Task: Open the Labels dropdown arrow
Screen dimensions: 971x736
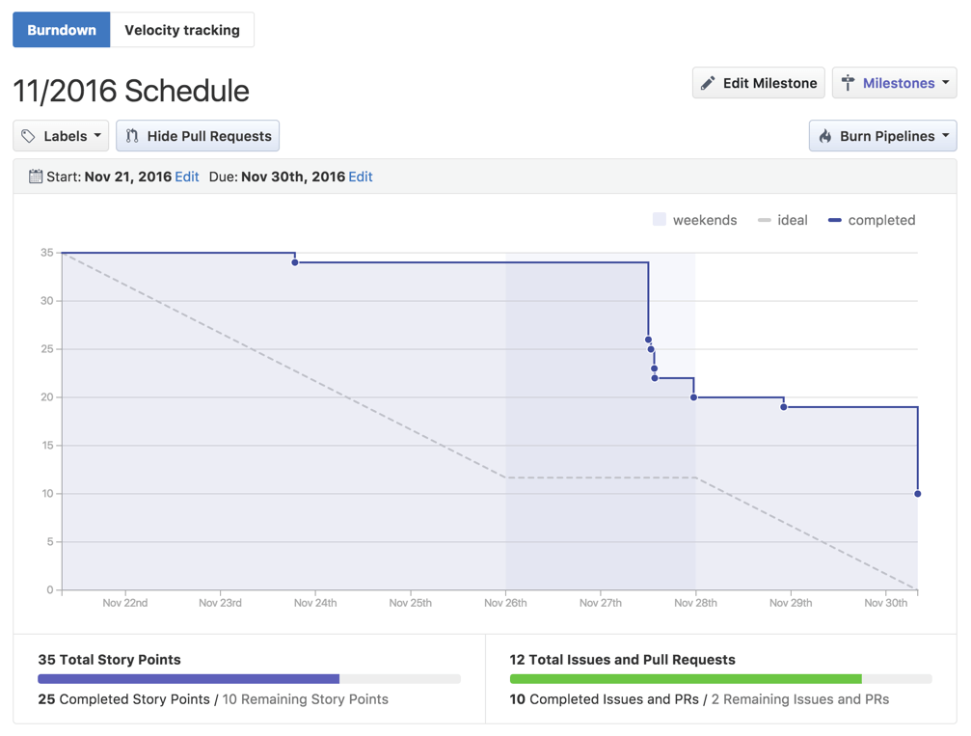Action: pos(97,136)
